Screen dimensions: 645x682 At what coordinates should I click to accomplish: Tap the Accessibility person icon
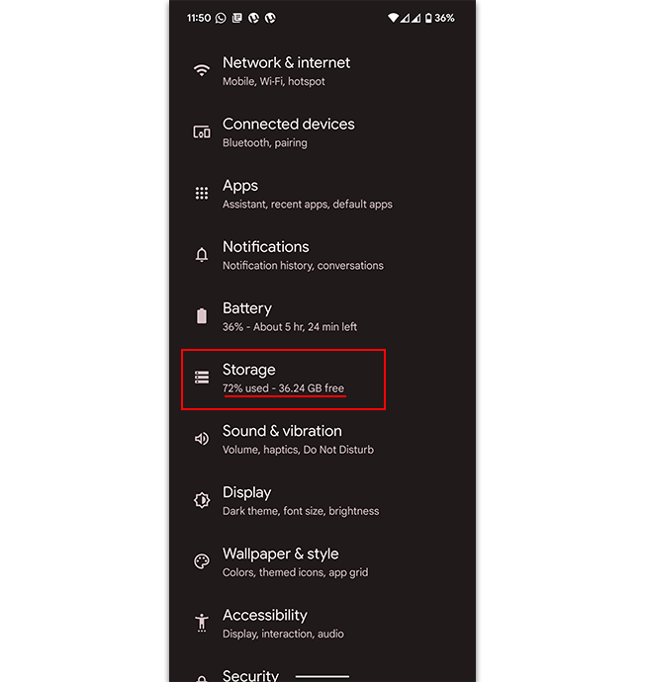pyautogui.click(x=202, y=623)
